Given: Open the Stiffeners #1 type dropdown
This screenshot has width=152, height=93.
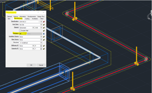Looking at the screenshot, I should coord(33,46).
